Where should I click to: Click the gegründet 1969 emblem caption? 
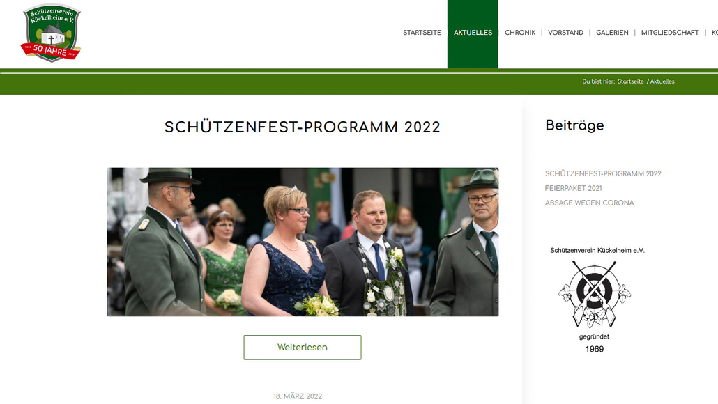point(595,343)
